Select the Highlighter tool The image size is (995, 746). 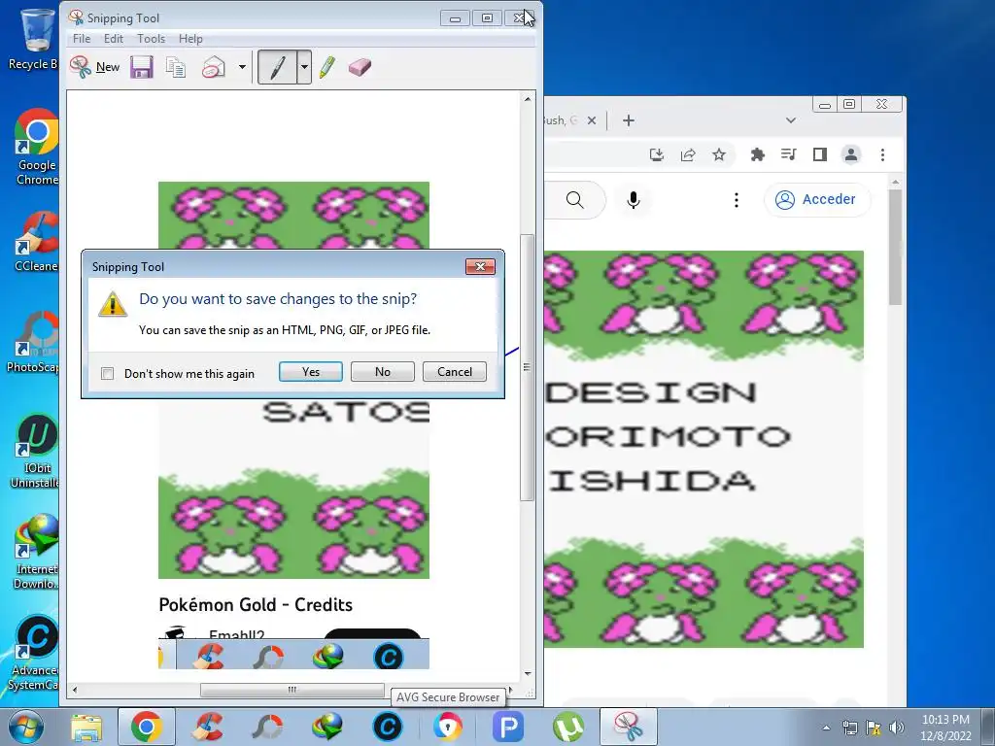[x=327, y=67]
